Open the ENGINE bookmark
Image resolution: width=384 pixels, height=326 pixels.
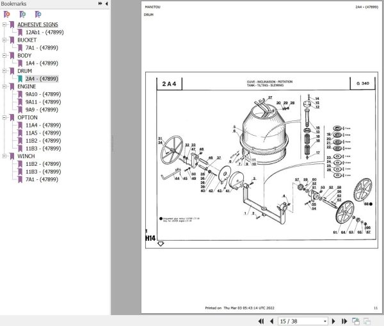point(27,86)
